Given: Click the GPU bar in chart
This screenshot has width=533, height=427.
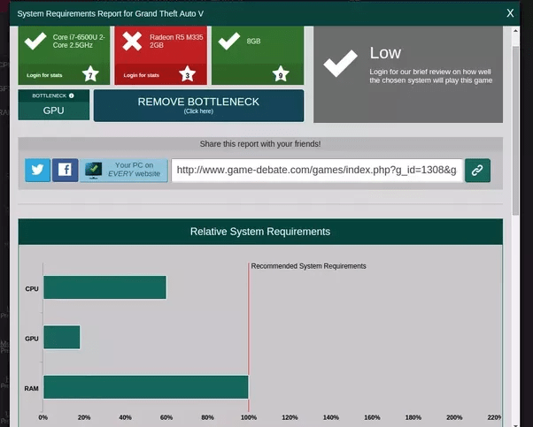Looking at the screenshot, I should click(62, 337).
